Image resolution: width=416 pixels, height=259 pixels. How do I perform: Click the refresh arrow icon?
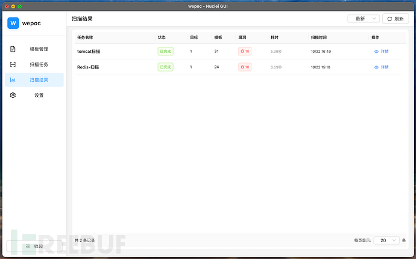tap(389, 19)
